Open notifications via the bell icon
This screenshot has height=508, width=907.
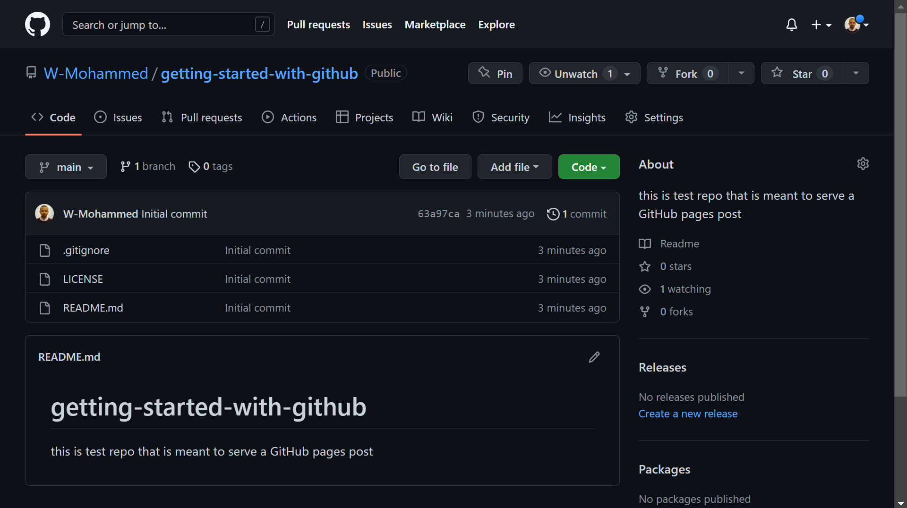coord(791,25)
